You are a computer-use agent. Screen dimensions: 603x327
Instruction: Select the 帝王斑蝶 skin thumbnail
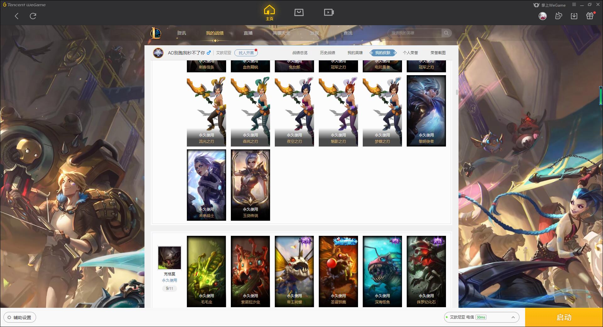point(294,271)
